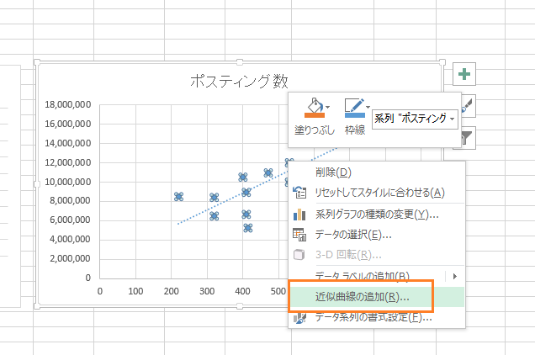This screenshot has height=355, width=535.
Task: Click the y-axis label 18,000,000
Action: tap(67, 104)
